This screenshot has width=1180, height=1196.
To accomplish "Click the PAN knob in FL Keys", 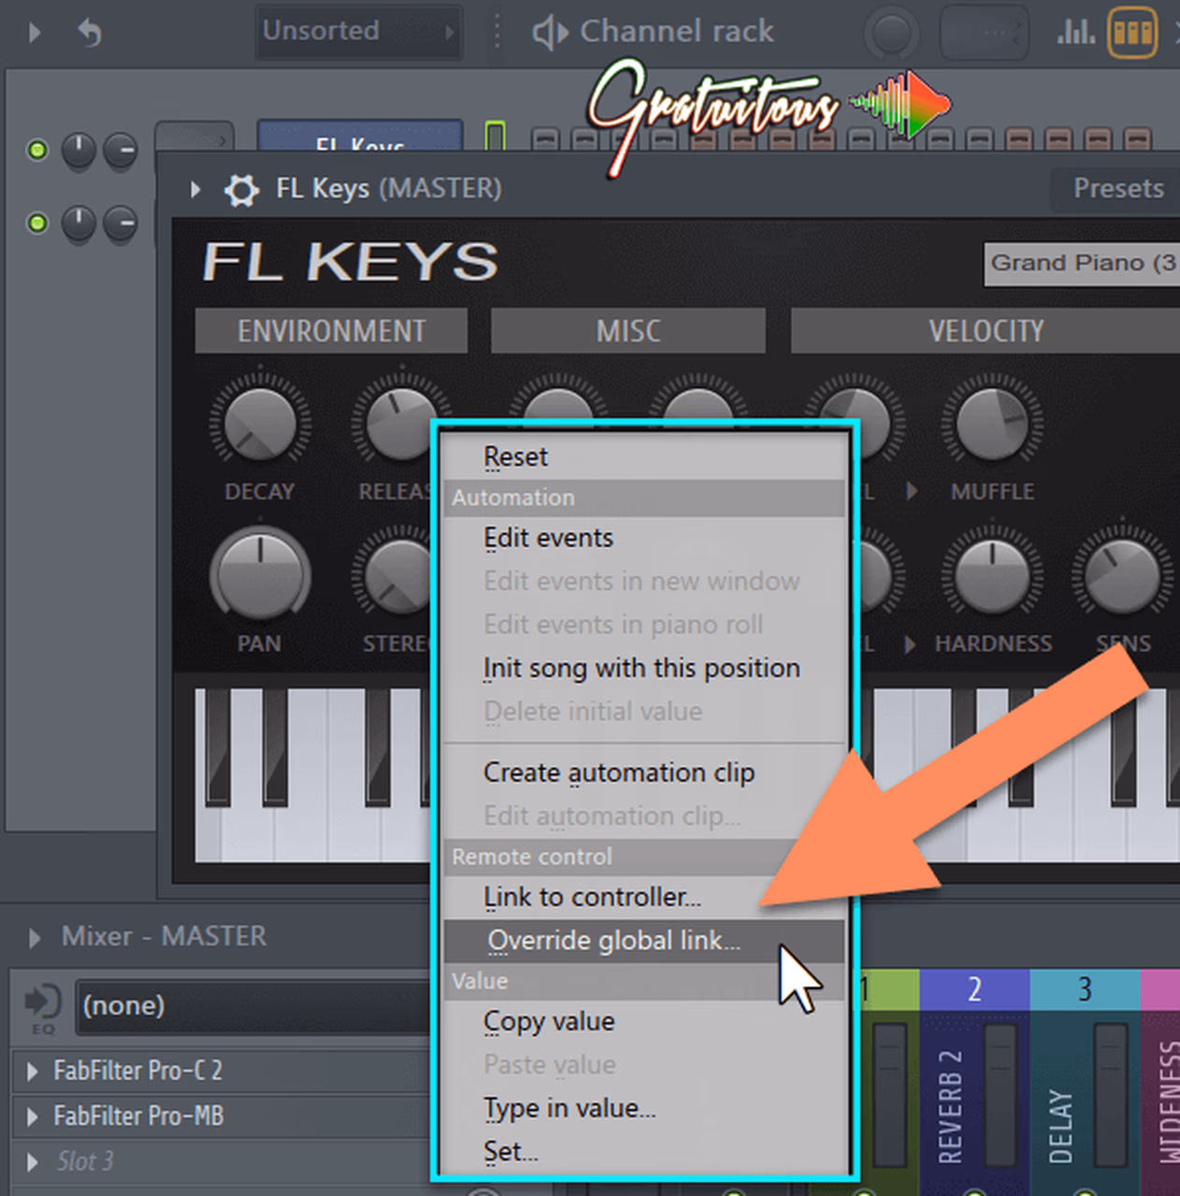I will pos(260,575).
